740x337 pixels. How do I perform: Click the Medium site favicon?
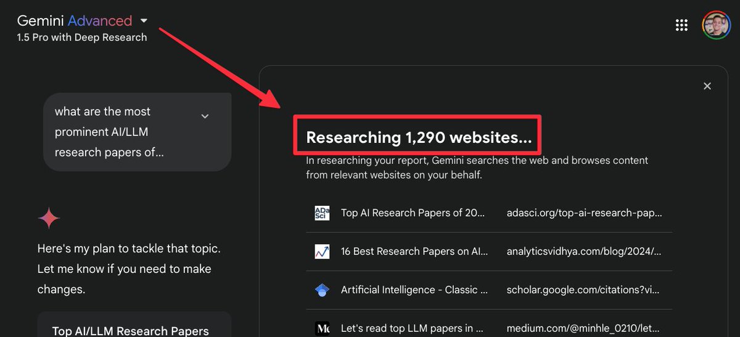[322, 328]
